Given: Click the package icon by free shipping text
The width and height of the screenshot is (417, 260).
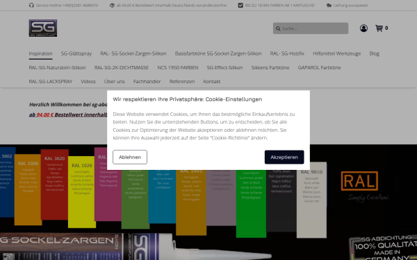Looking at the screenshot, I should (x=112, y=6).
